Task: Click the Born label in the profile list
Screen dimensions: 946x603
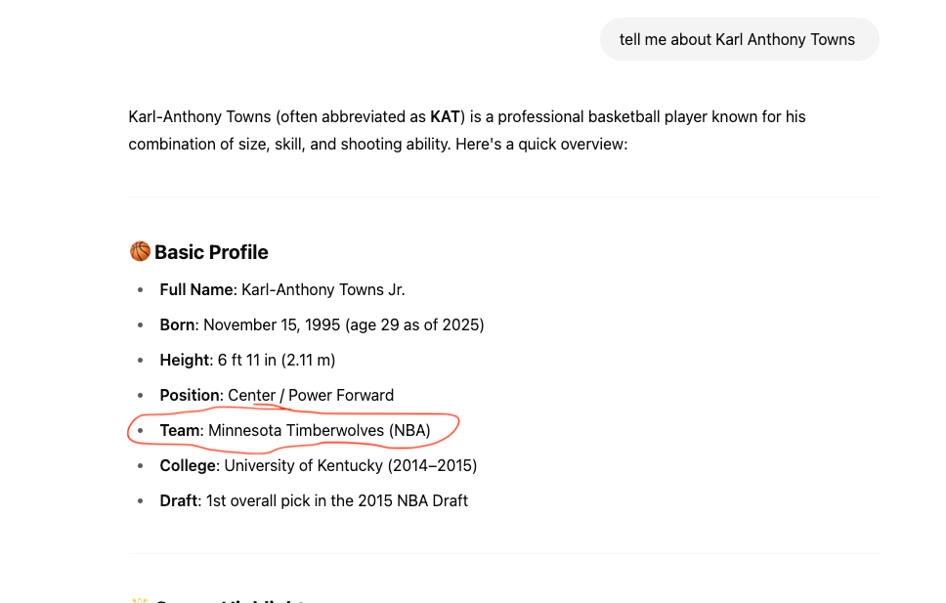Action: [x=178, y=324]
